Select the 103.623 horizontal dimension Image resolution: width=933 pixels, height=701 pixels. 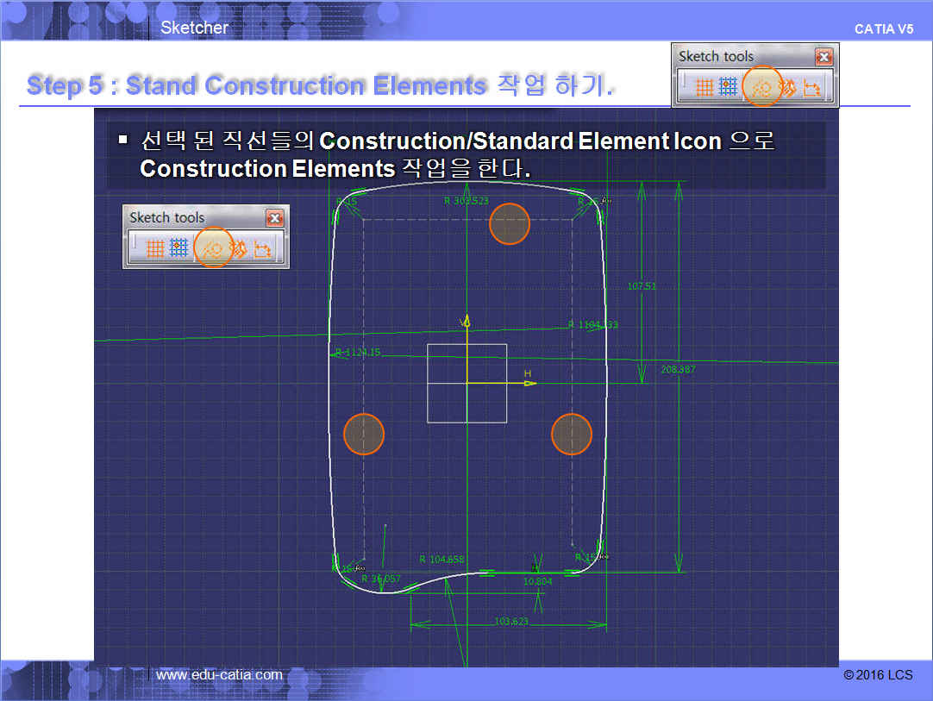(511, 621)
